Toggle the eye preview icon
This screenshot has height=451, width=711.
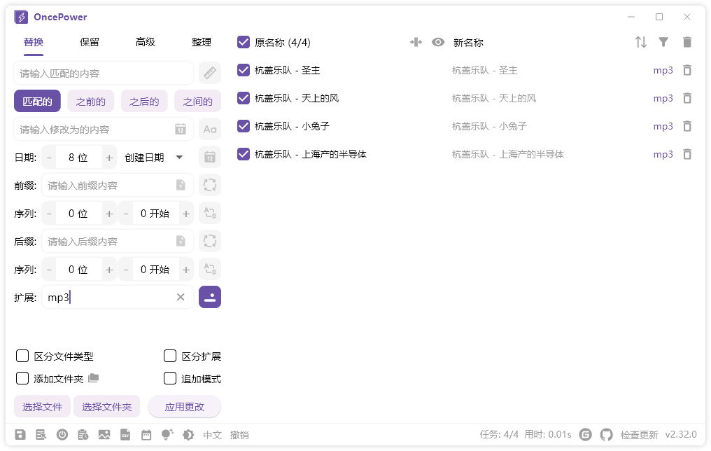[438, 42]
